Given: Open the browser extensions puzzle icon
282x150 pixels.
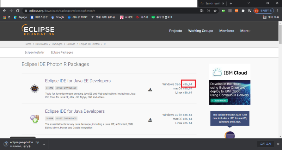Looking at the screenshot, I should (x=243, y=11).
